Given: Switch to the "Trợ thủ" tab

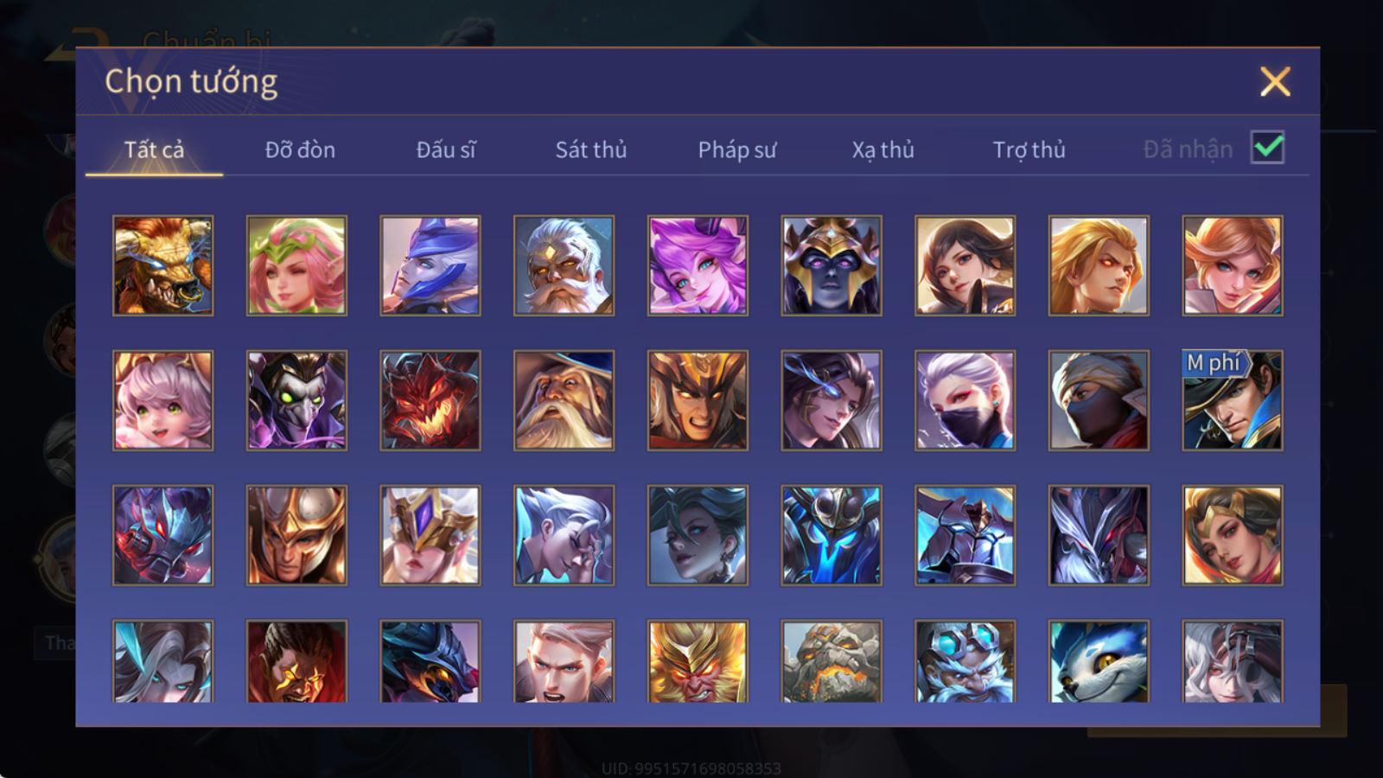Looking at the screenshot, I should click(1029, 150).
